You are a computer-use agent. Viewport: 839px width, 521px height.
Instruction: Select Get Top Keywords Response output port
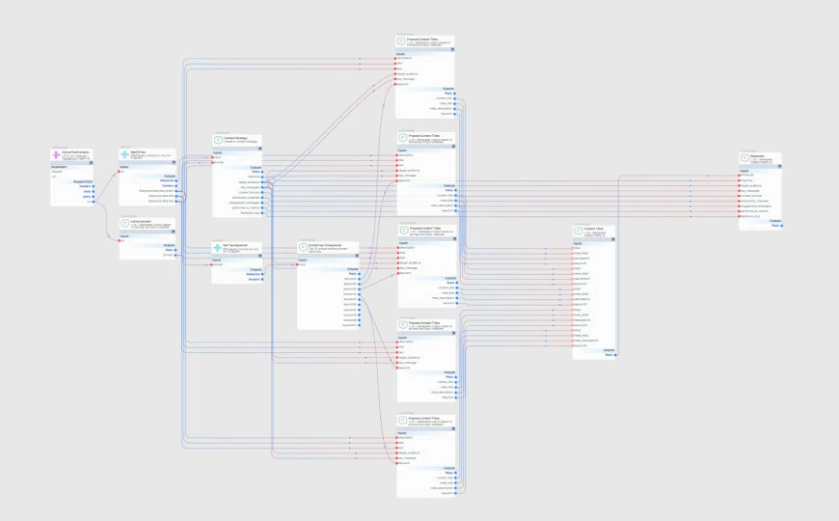(x=262, y=274)
